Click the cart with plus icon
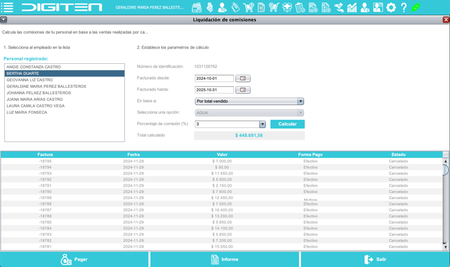450x267 pixels. point(248,8)
